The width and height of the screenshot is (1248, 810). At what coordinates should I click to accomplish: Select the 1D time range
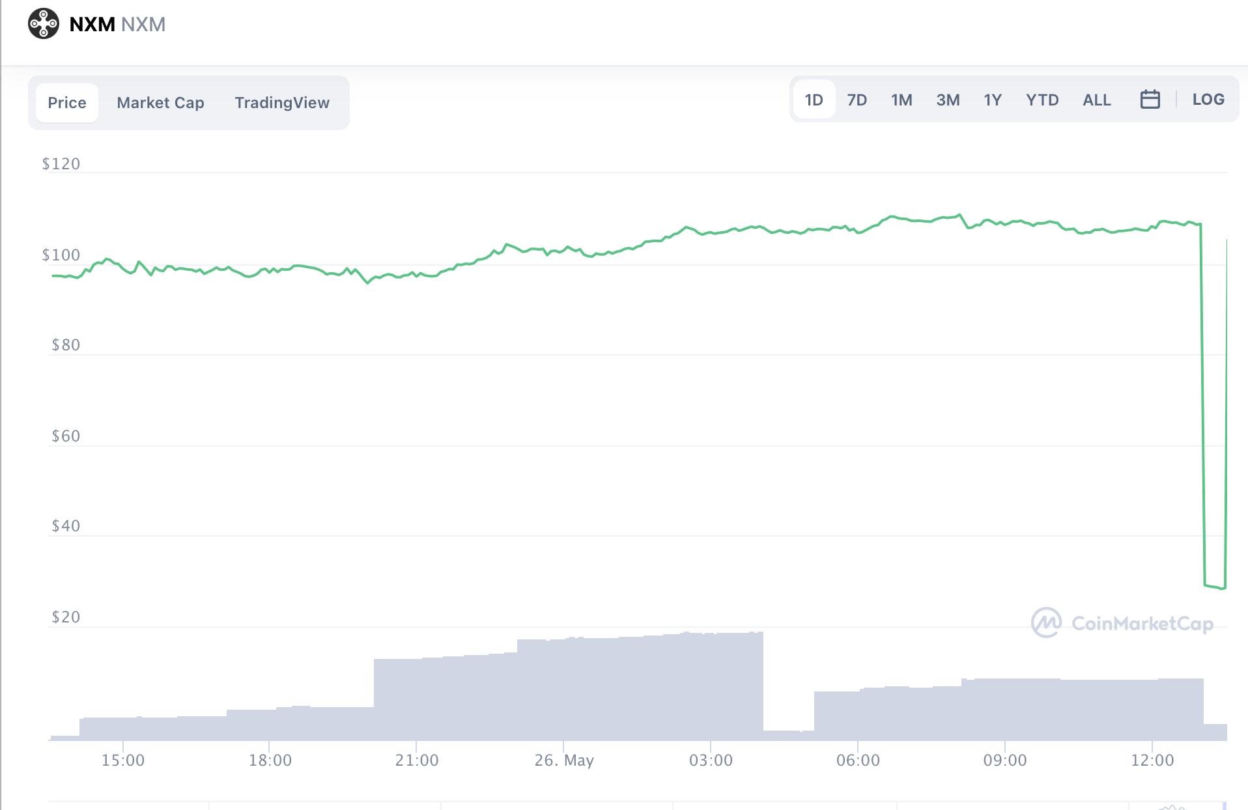point(814,100)
